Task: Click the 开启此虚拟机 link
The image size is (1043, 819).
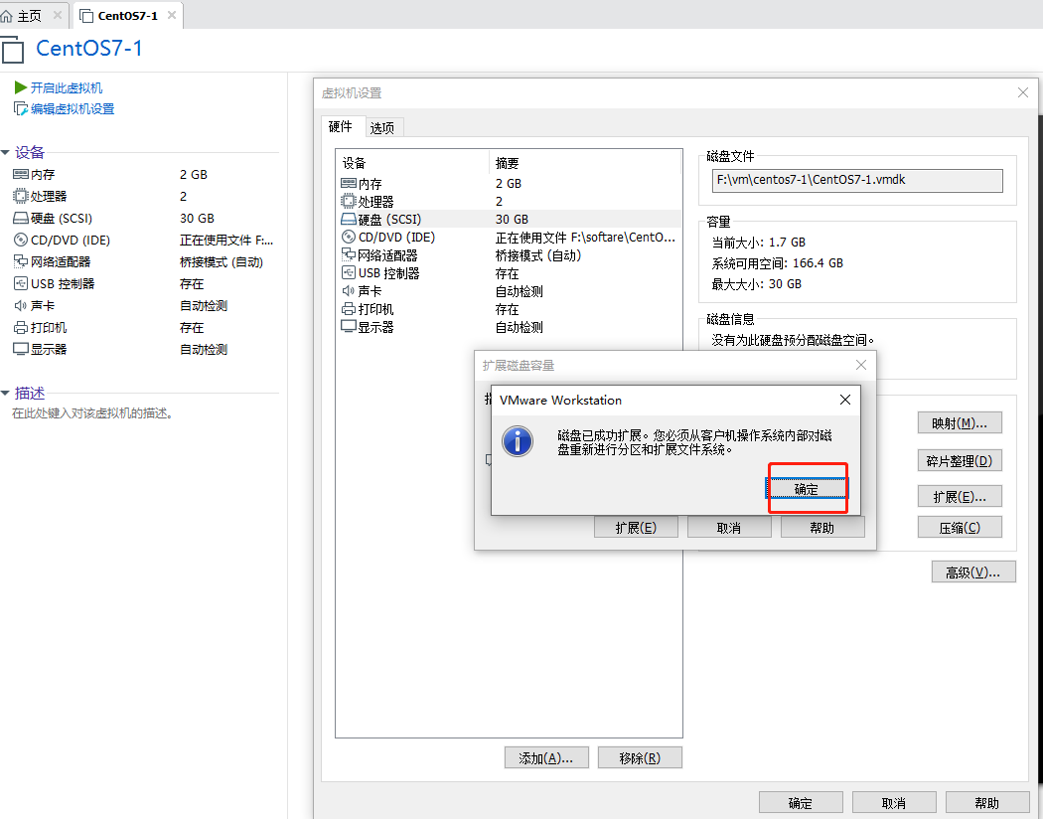Action: 67,87
